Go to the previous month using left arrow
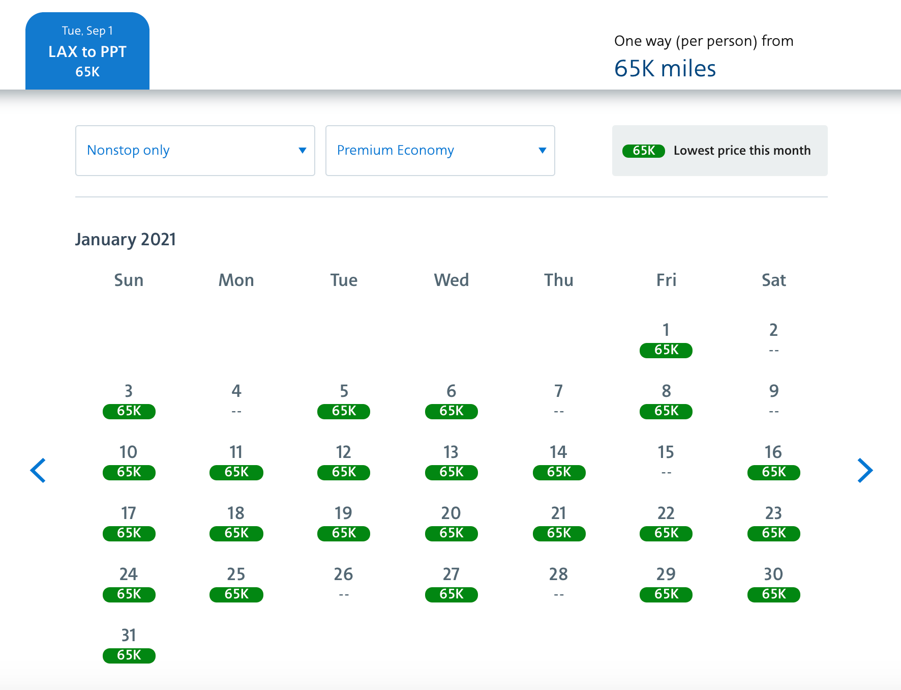901x690 pixels. click(38, 470)
